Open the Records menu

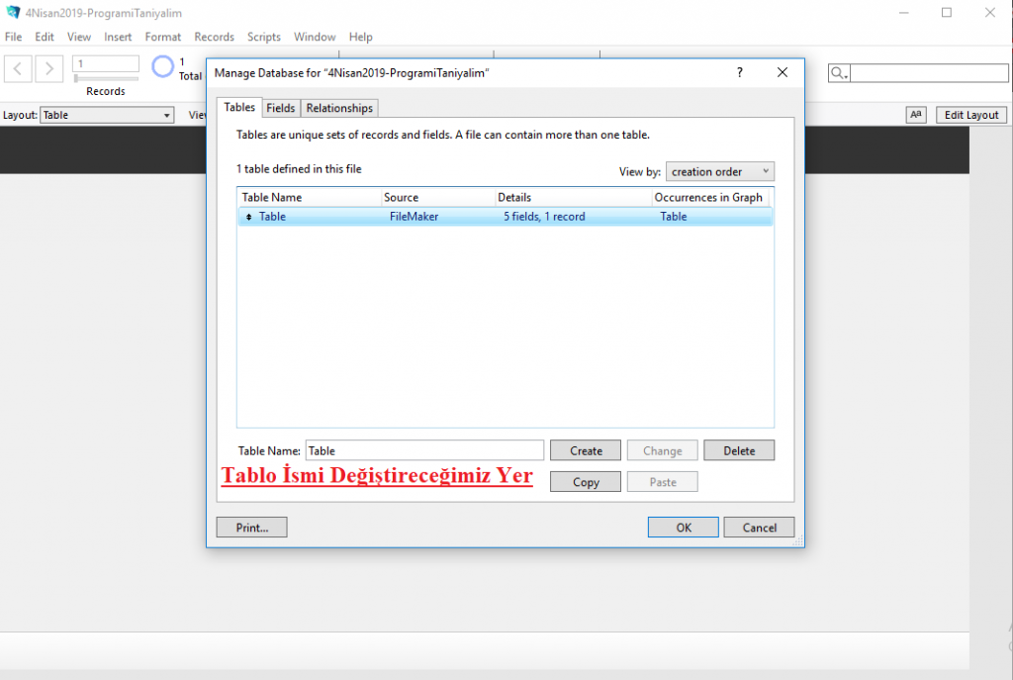pos(214,37)
